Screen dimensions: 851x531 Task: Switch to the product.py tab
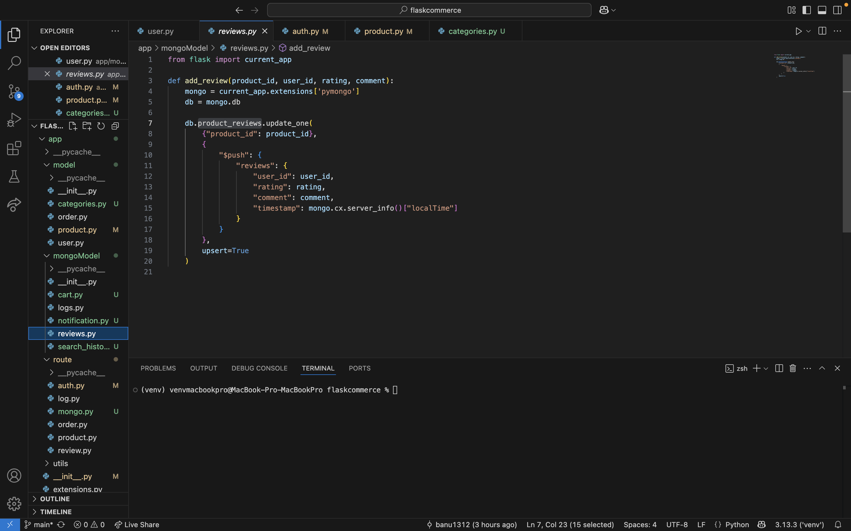pyautogui.click(x=387, y=31)
